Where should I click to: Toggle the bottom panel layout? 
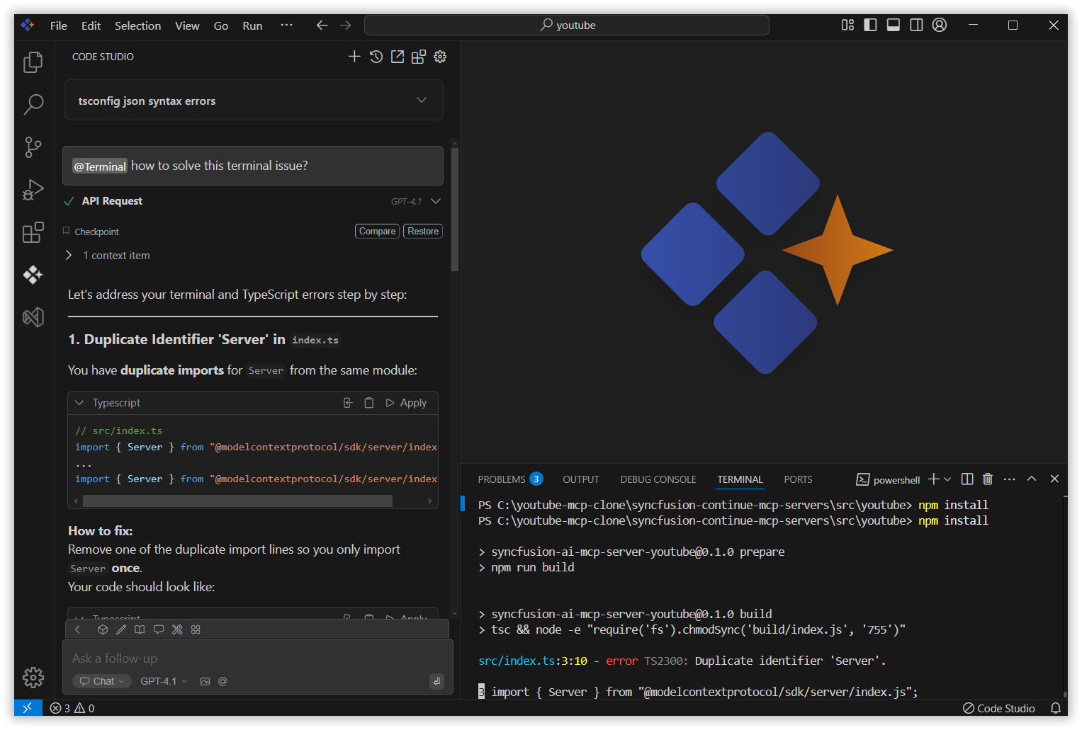(x=894, y=25)
